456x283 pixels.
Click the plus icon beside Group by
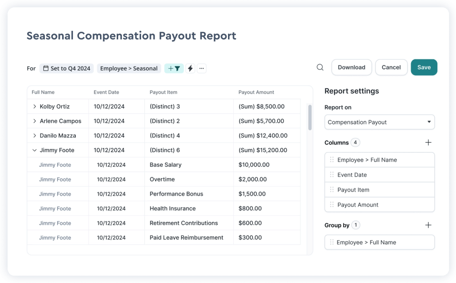[428, 225]
